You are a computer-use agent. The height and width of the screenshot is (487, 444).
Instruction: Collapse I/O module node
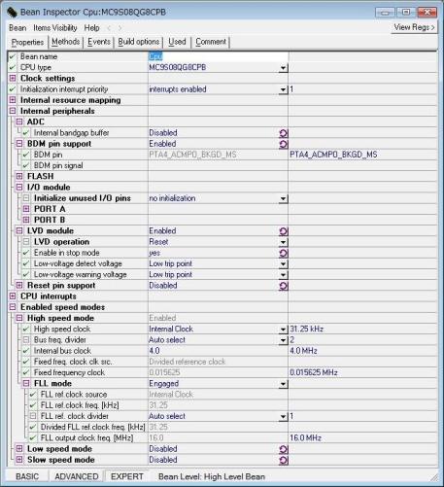(x=19, y=188)
